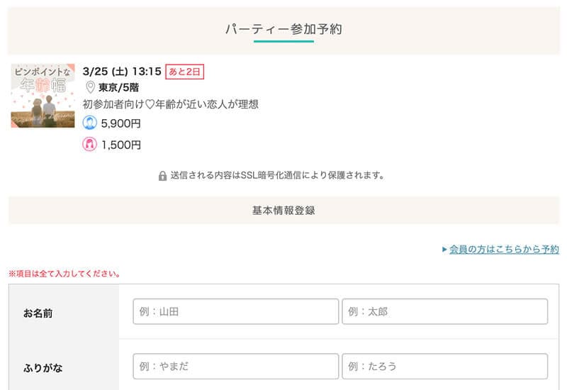Image resolution: width=567 pixels, height=390 pixels.
Task: Click the party title 初参加者向け description
Action: 170,104
